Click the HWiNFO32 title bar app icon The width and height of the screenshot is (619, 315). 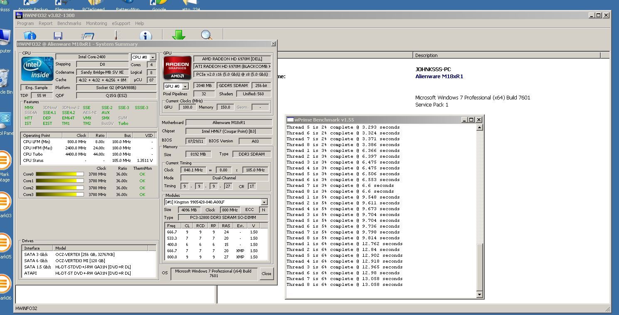[x=19, y=15]
